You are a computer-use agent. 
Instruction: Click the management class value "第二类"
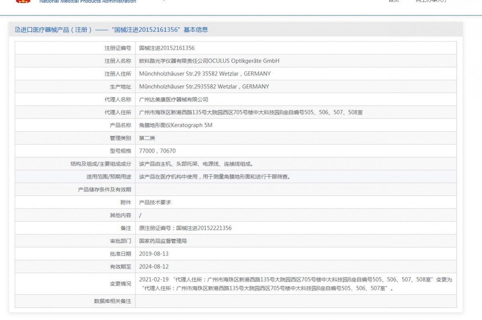(x=147, y=138)
